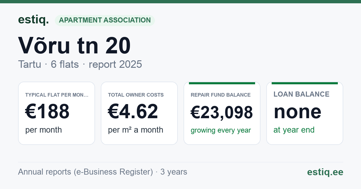Screen dimensions: 361x189
Task: Click the Võru tn 20 heading
Action: click(75, 46)
